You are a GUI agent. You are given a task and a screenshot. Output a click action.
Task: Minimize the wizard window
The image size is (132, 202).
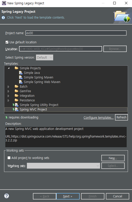tap(103, 3)
